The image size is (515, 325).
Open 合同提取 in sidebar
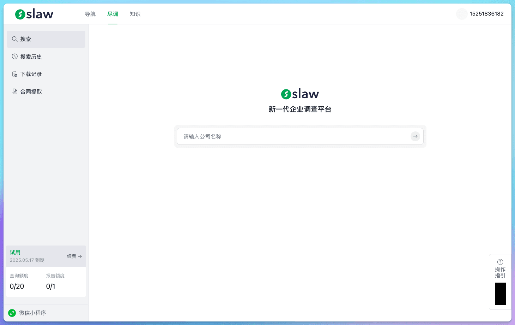pos(46,91)
